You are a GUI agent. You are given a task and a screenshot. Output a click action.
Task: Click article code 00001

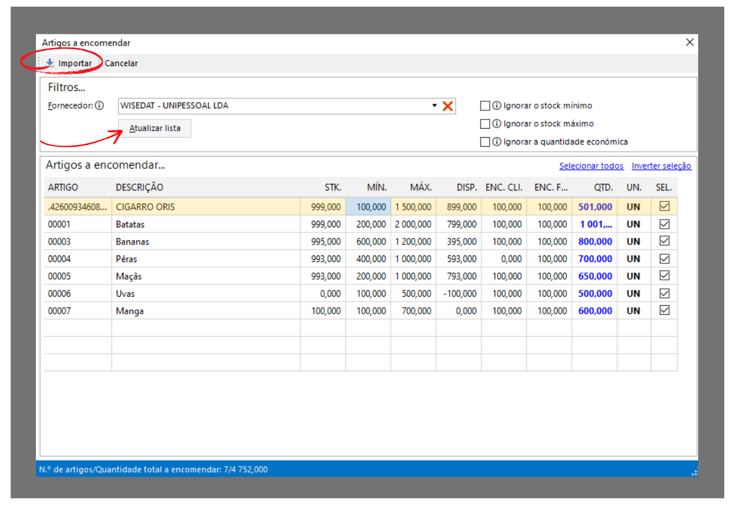click(x=60, y=224)
